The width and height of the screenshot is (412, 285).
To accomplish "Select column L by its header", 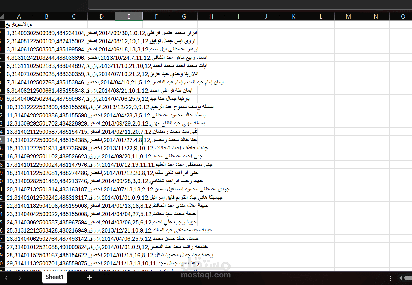I will (x=321, y=16).
